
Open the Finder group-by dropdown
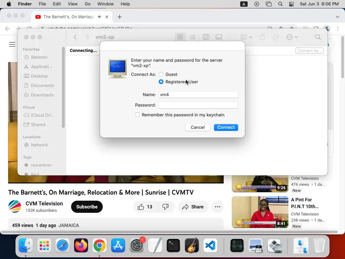tap(246, 37)
